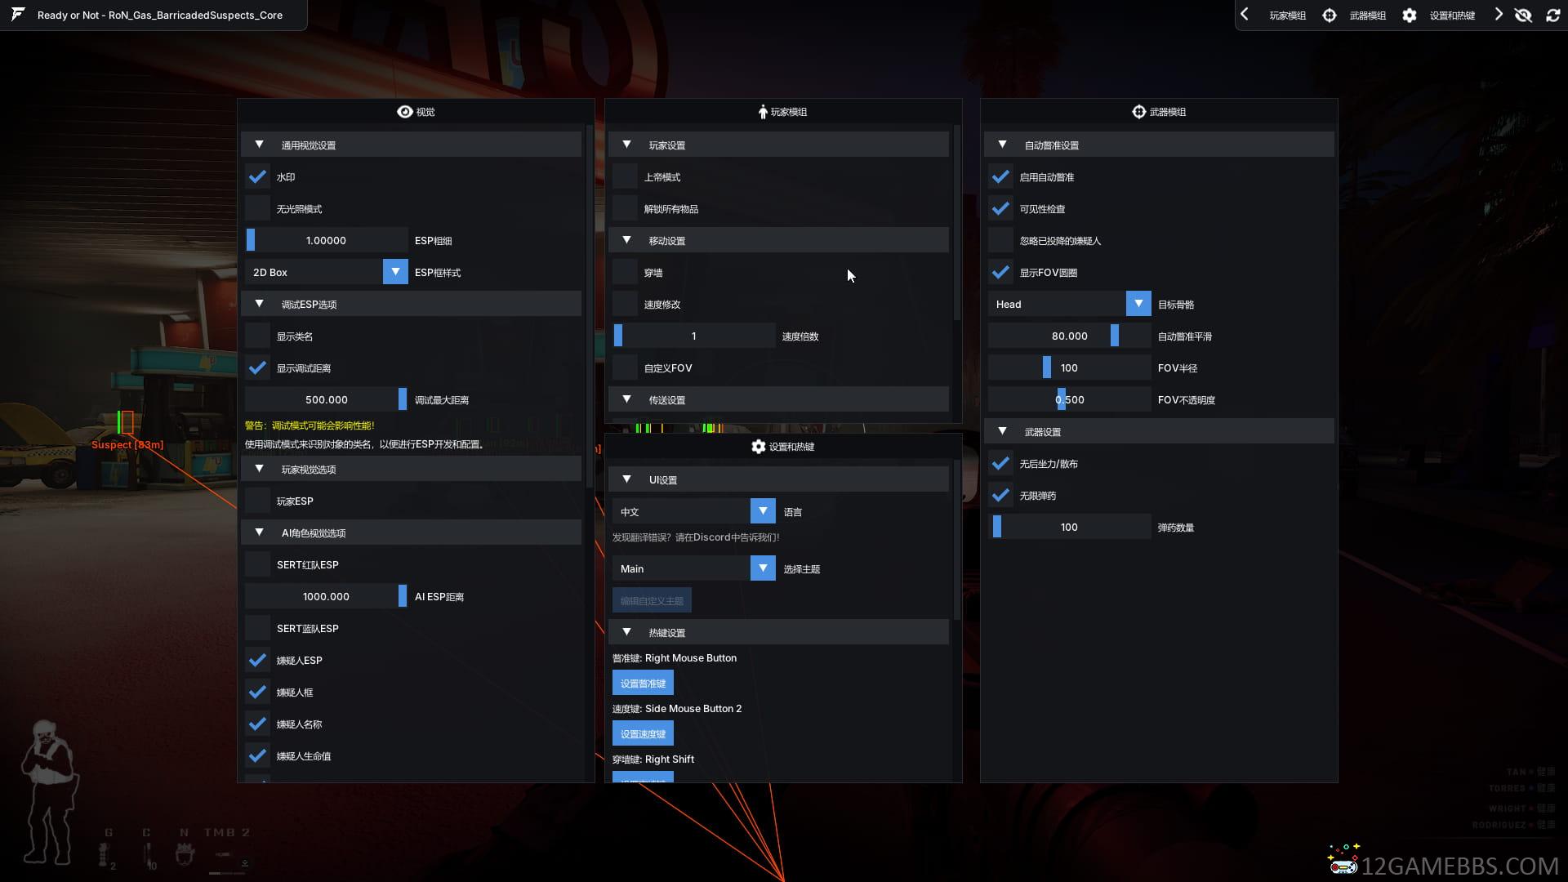1568x882 pixels.
Task: Click the 弹药数量 slider
Action: coord(1070,527)
